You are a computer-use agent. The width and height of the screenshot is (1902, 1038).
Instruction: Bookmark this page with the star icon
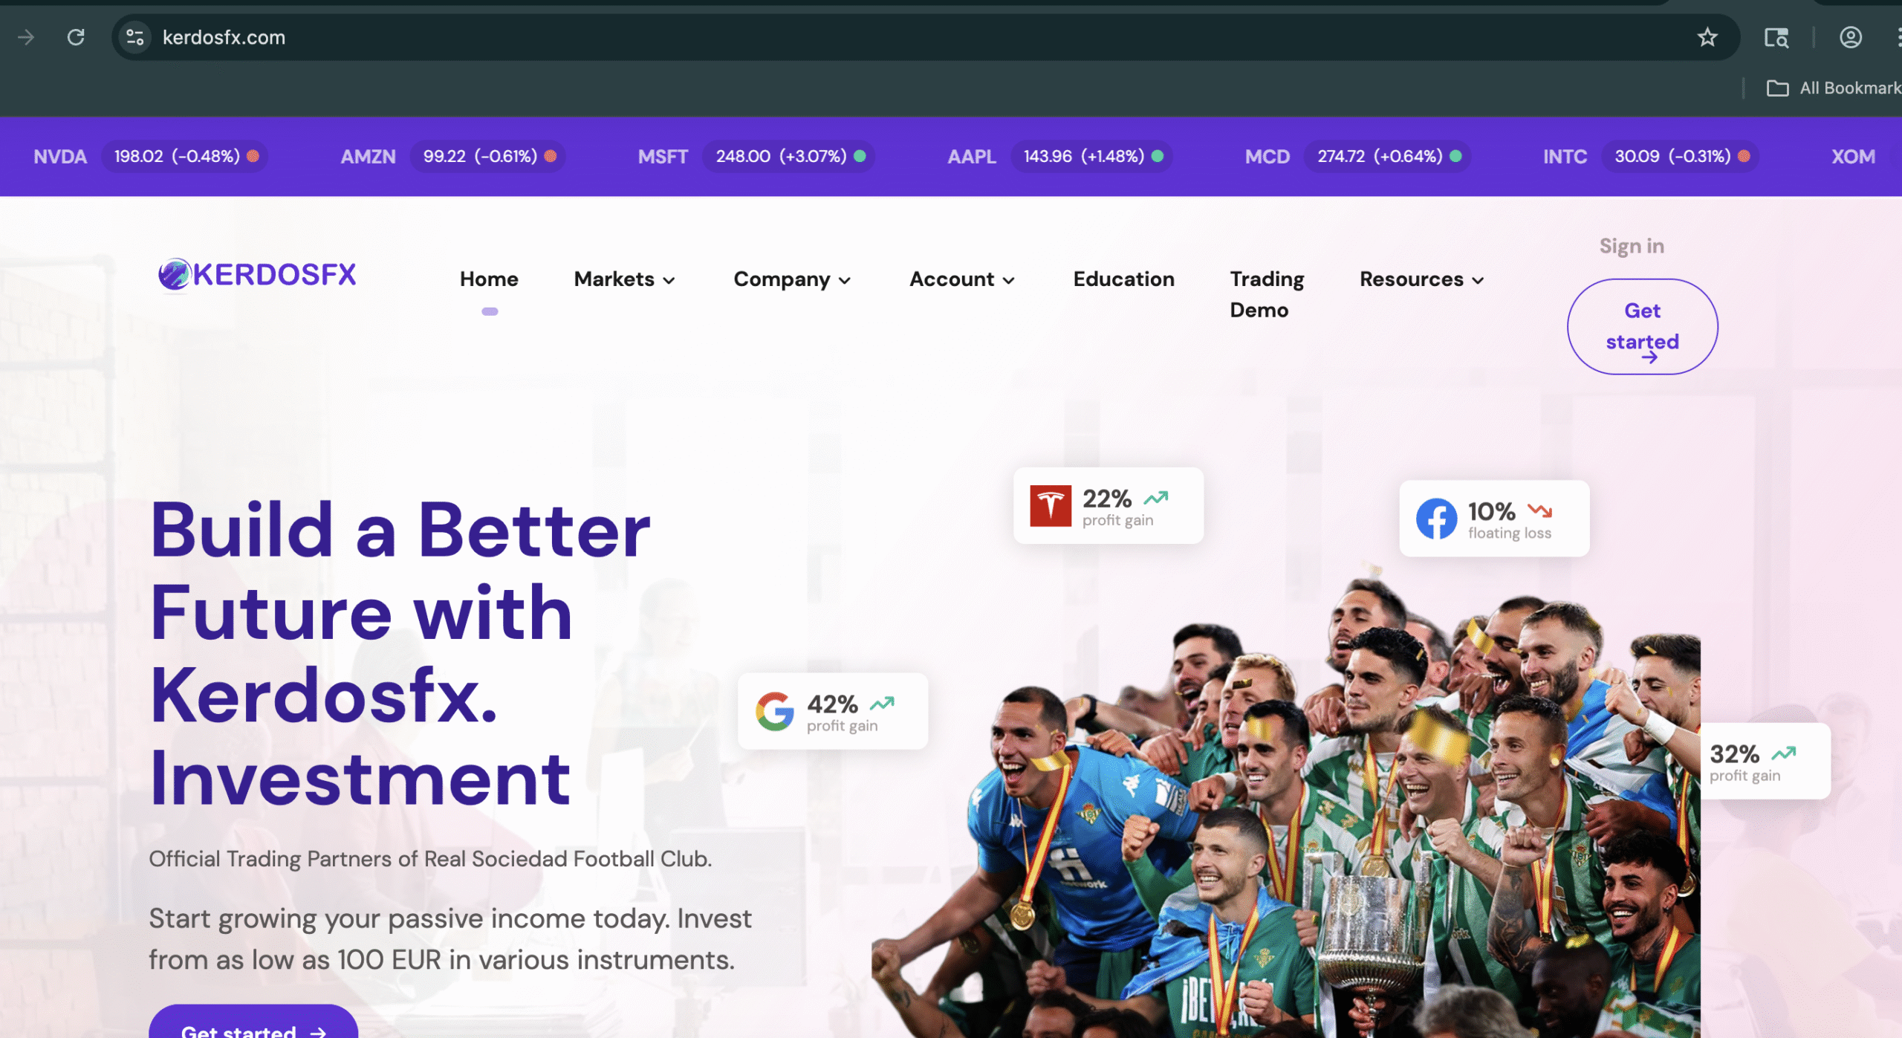(x=1707, y=37)
